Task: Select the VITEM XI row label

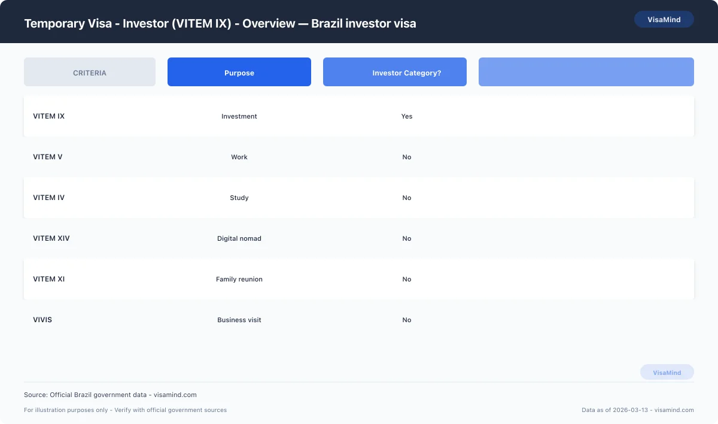Action: click(49, 279)
